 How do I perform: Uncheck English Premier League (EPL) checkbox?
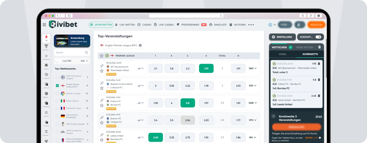pos(57,86)
